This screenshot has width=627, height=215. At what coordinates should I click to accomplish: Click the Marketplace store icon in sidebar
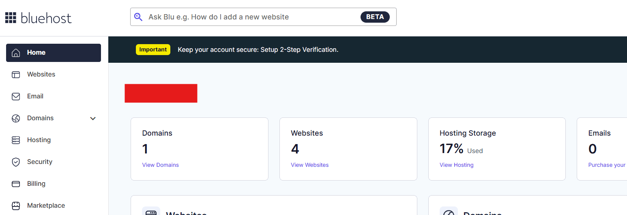pyautogui.click(x=16, y=206)
